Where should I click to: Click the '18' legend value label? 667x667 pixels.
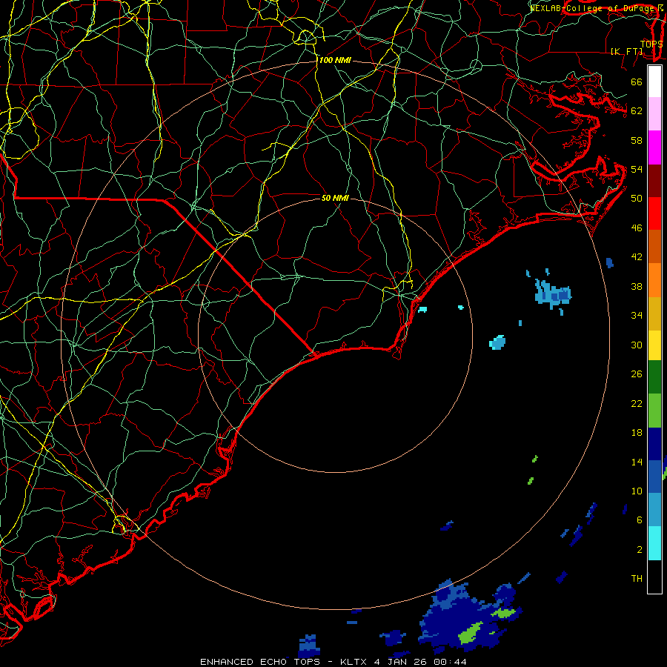click(637, 433)
